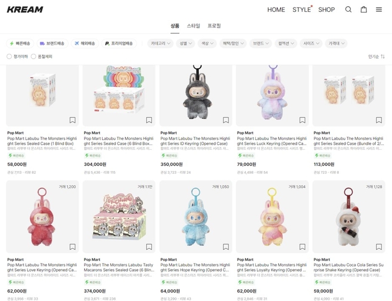
Task: Bookmark the Coca Cola keyring product
Action: pyautogui.click(x=379, y=247)
